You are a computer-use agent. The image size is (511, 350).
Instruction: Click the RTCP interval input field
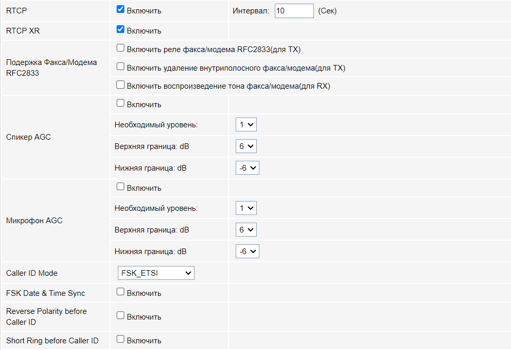[x=294, y=10]
